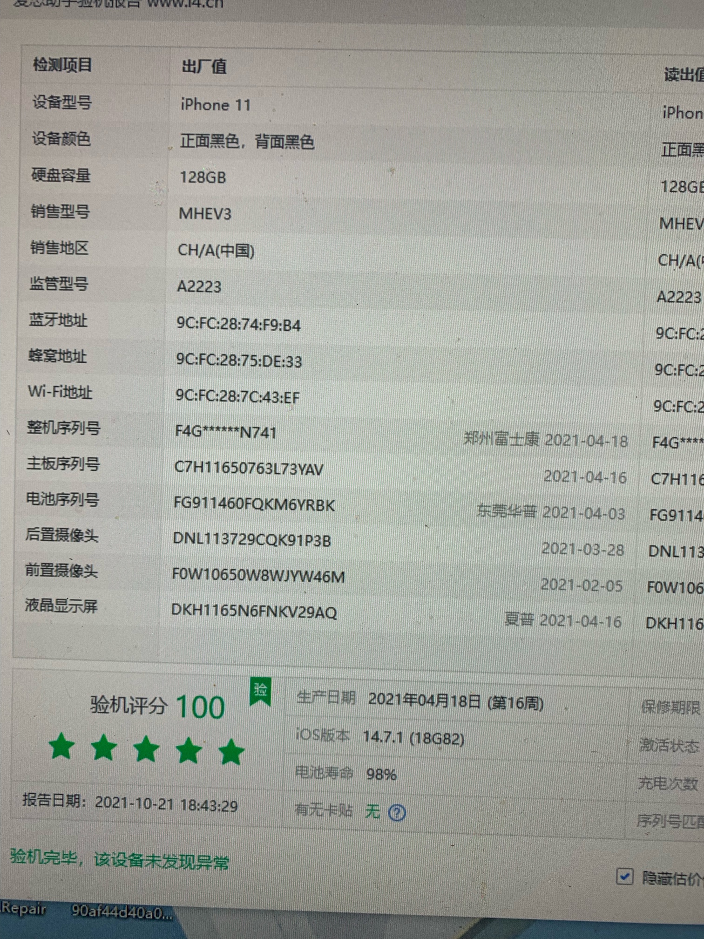Click Bluetooth address 9C:FC:28:74:F9:B4
704x939 pixels.
click(238, 324)
